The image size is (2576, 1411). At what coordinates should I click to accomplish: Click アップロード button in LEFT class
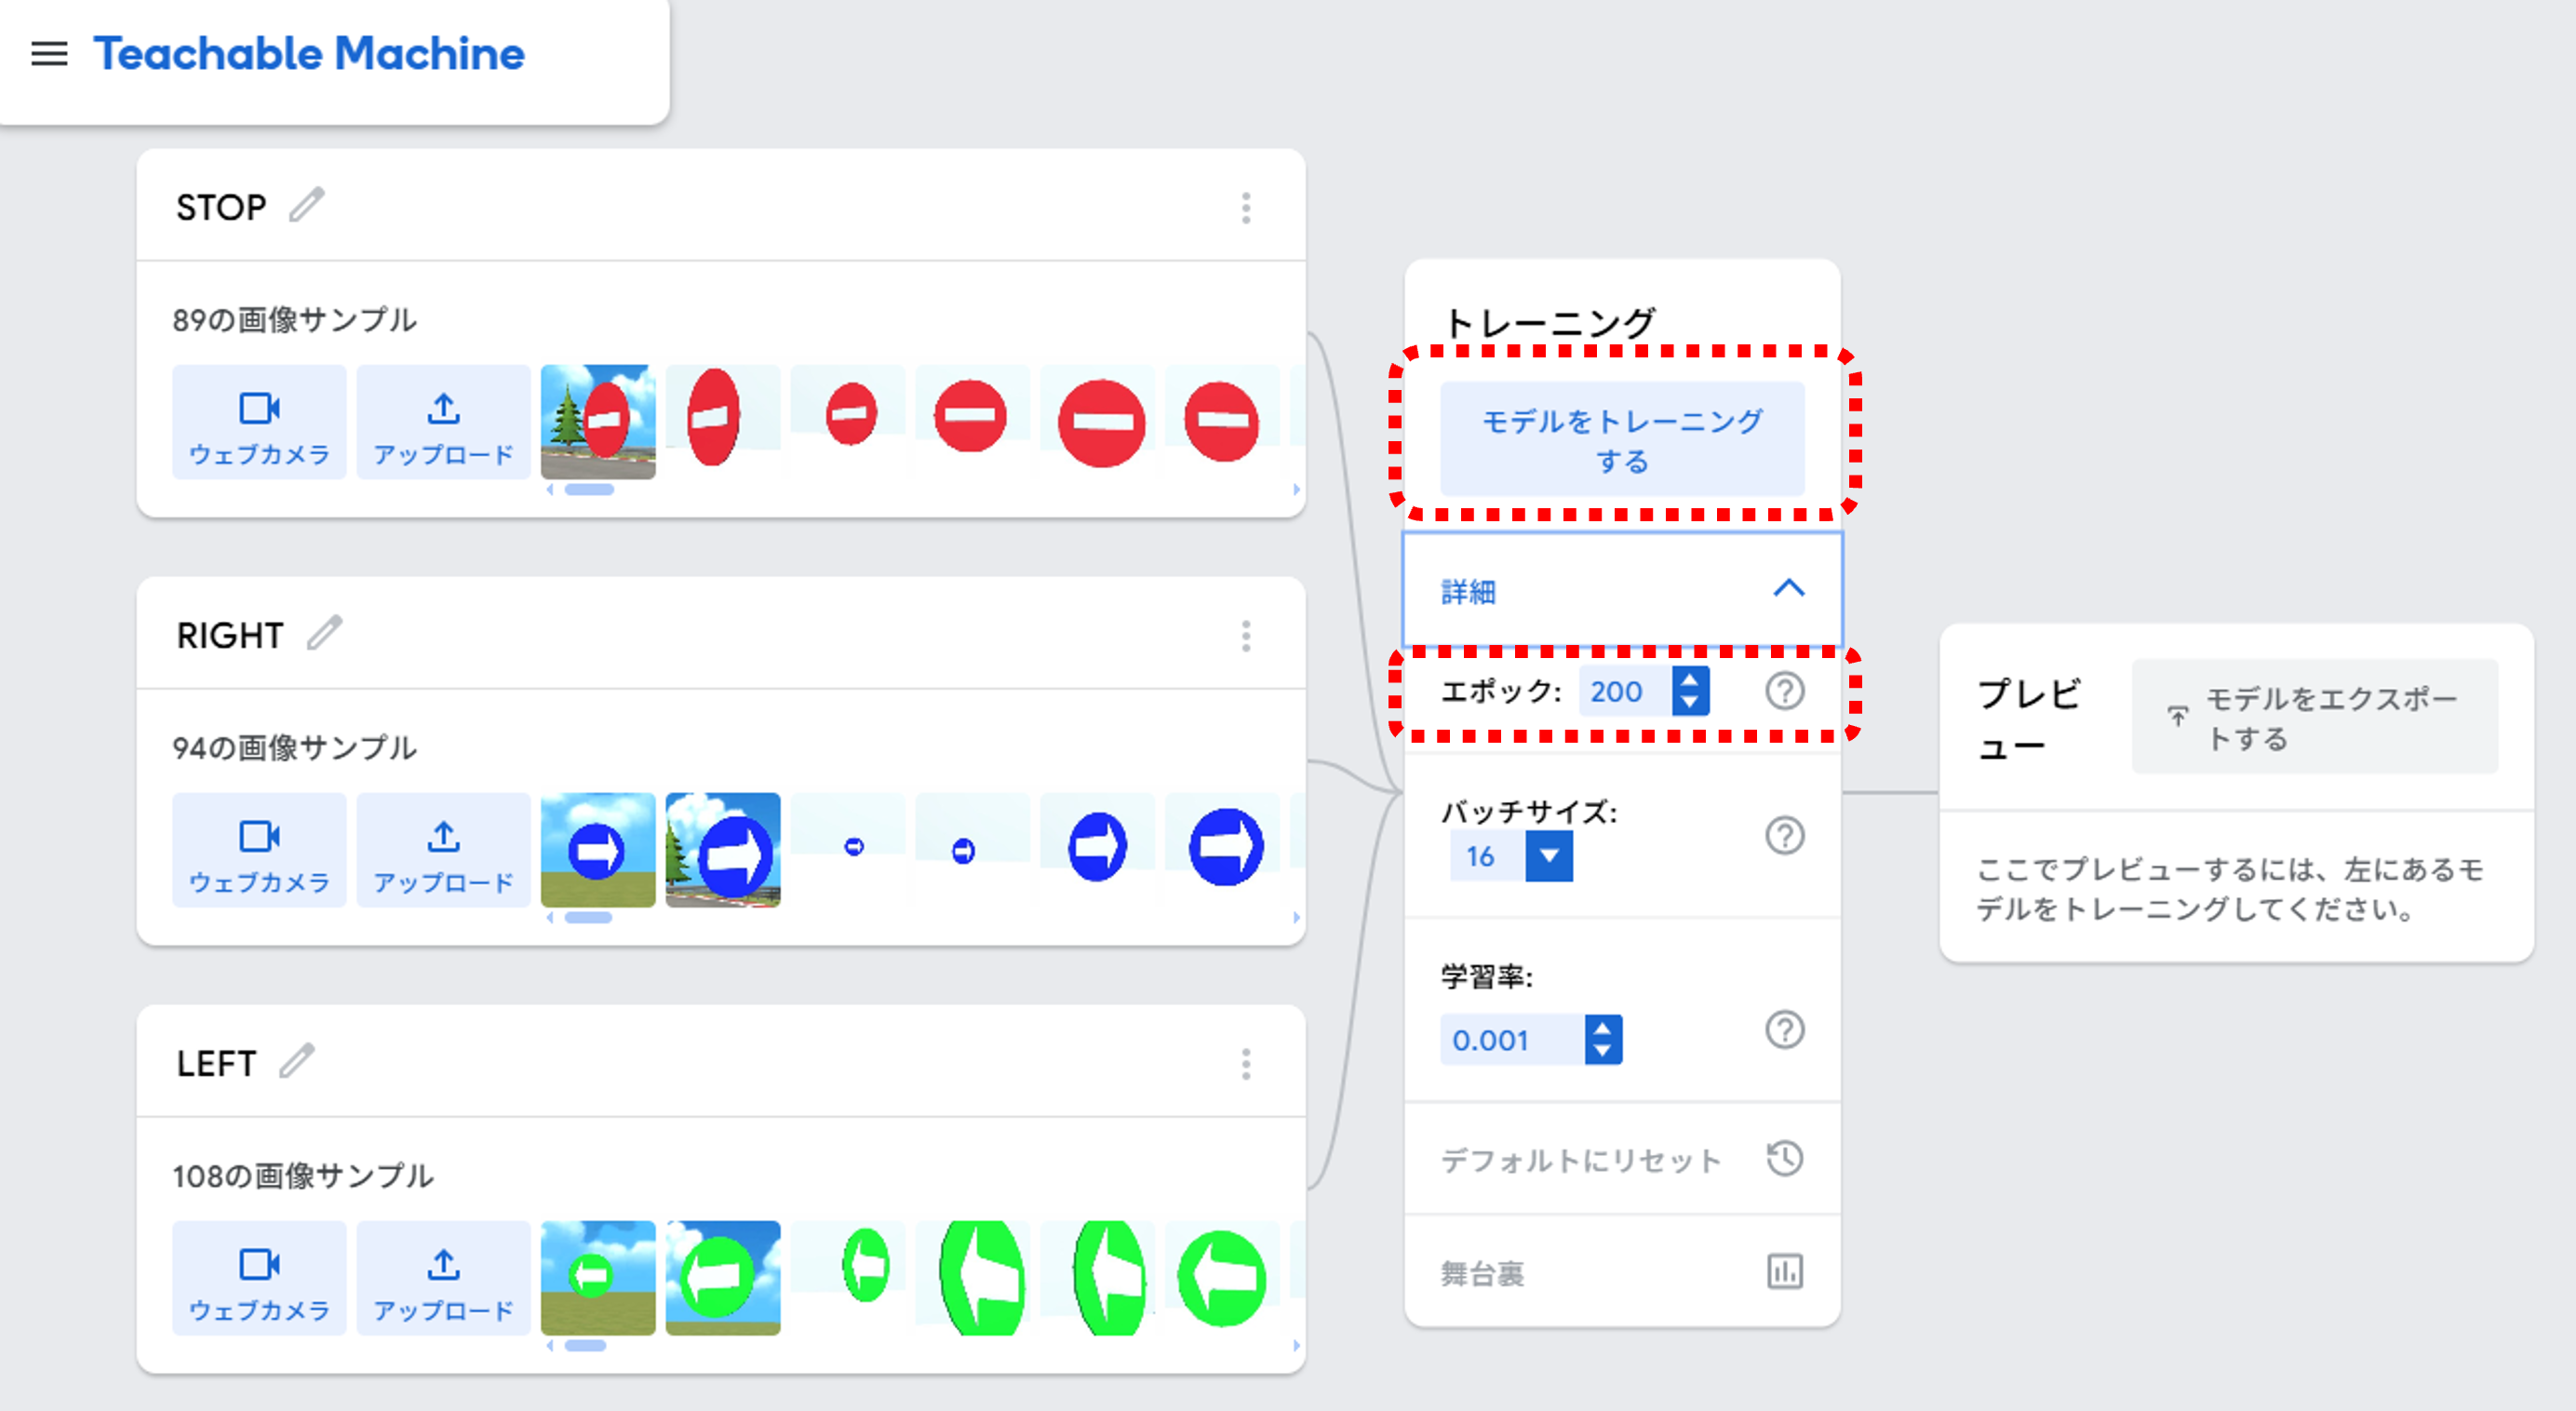point(443,1279)
